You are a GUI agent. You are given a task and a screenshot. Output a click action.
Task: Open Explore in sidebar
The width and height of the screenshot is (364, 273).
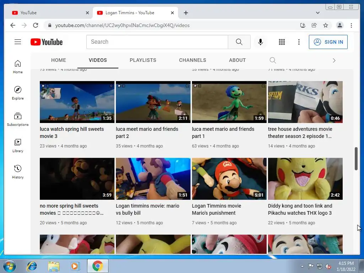tap(18, 93)
